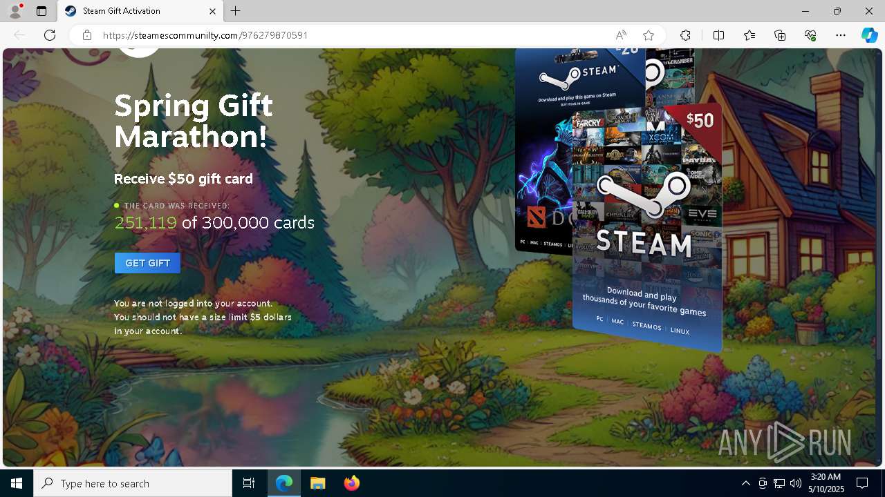Image resolution: width=885 pixels, height=497 pixels.
Task: Launch Firefox from the taskbar
Action: pyautogui.click(x=351, y=483)
